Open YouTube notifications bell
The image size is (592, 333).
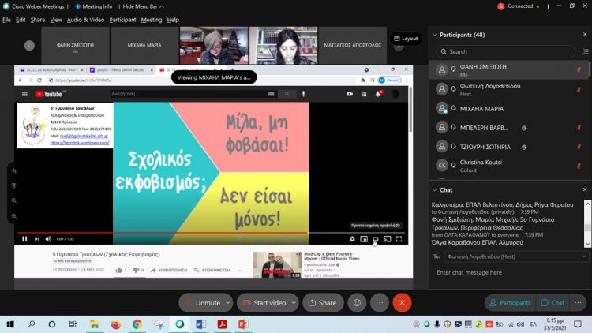pos(378,94)
